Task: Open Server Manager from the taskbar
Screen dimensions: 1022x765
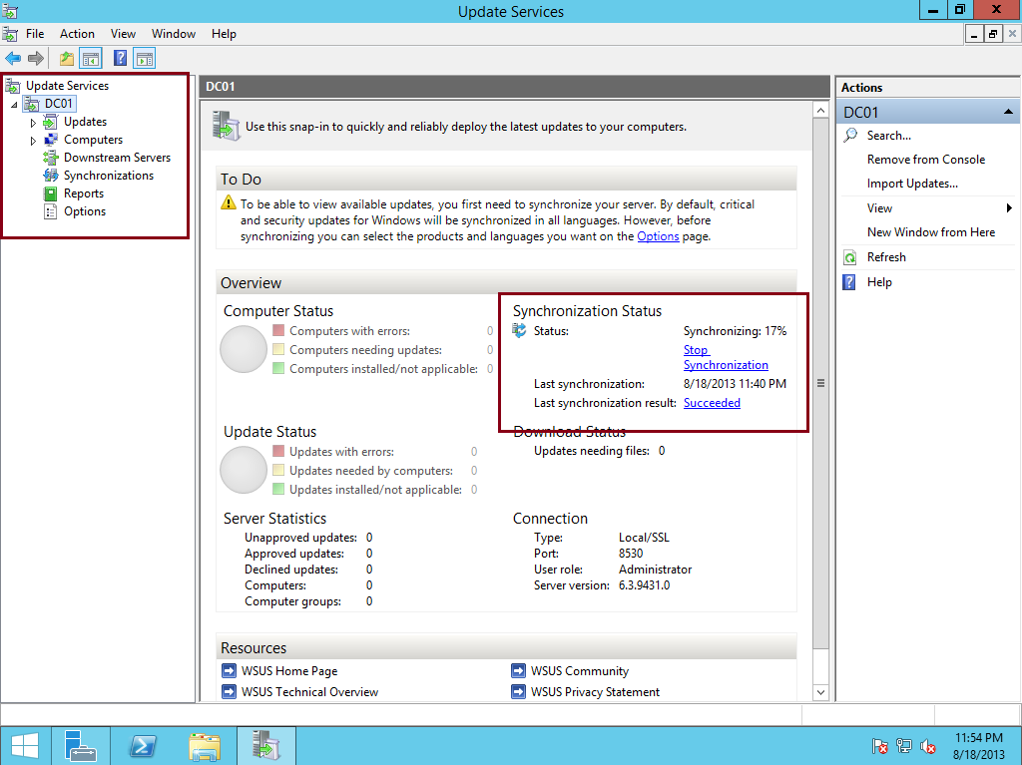Action: 81,746
